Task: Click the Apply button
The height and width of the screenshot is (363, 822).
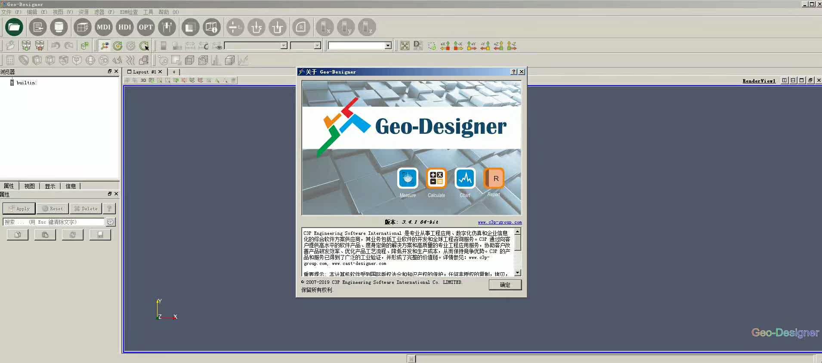Action: [x=19, y=209]
